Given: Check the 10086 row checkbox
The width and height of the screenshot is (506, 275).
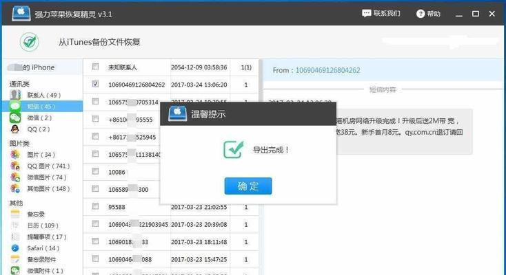Looking at the screenshot, I should [95, 171].
